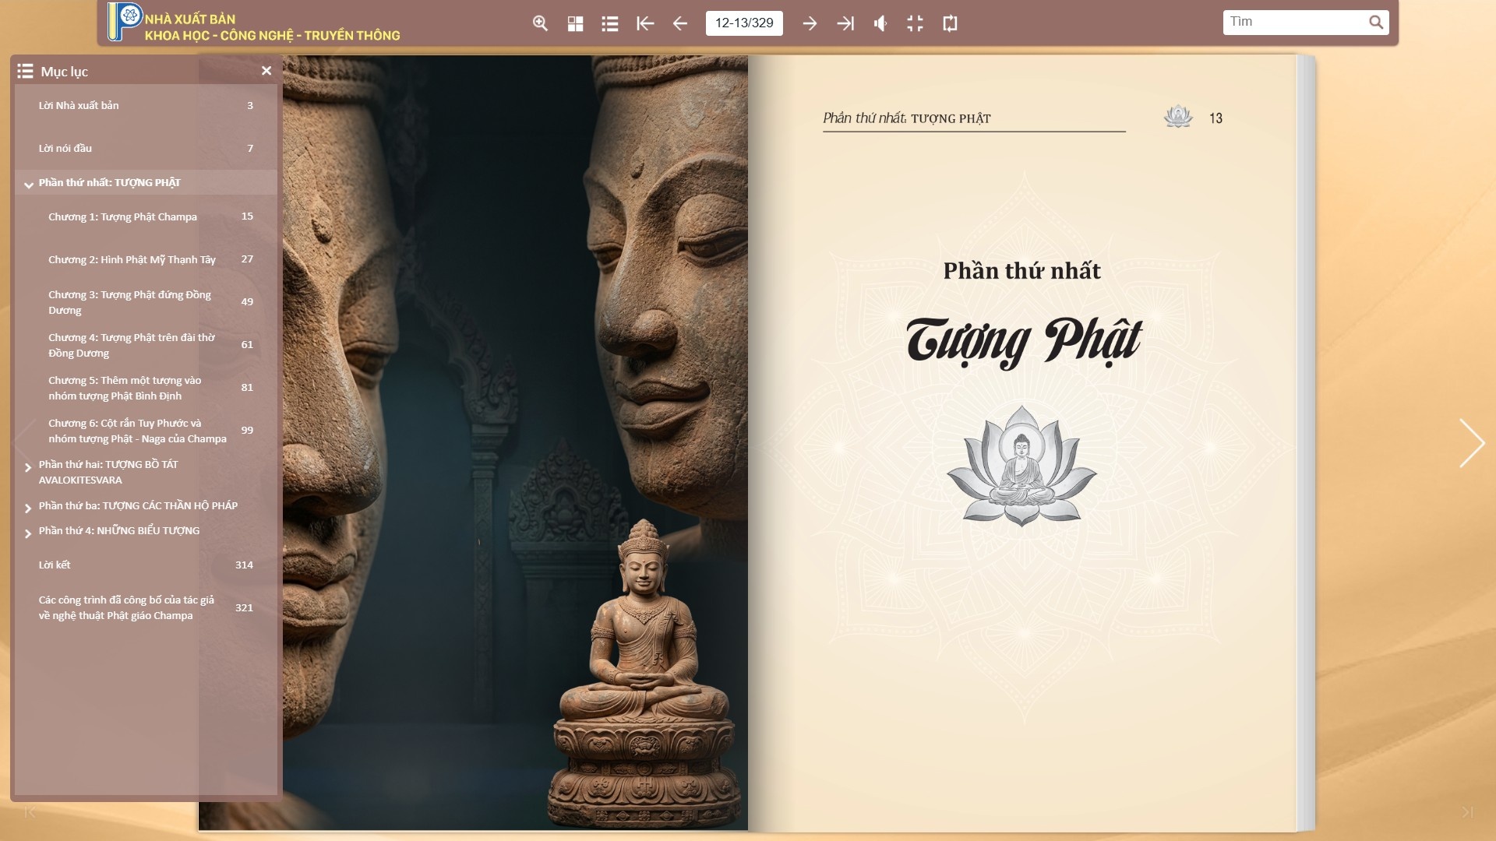Image resolution: width=1496 pixels, height=841 pixels.
Task: Click the page flip animation icon
Action: click(x=951, y=23)
